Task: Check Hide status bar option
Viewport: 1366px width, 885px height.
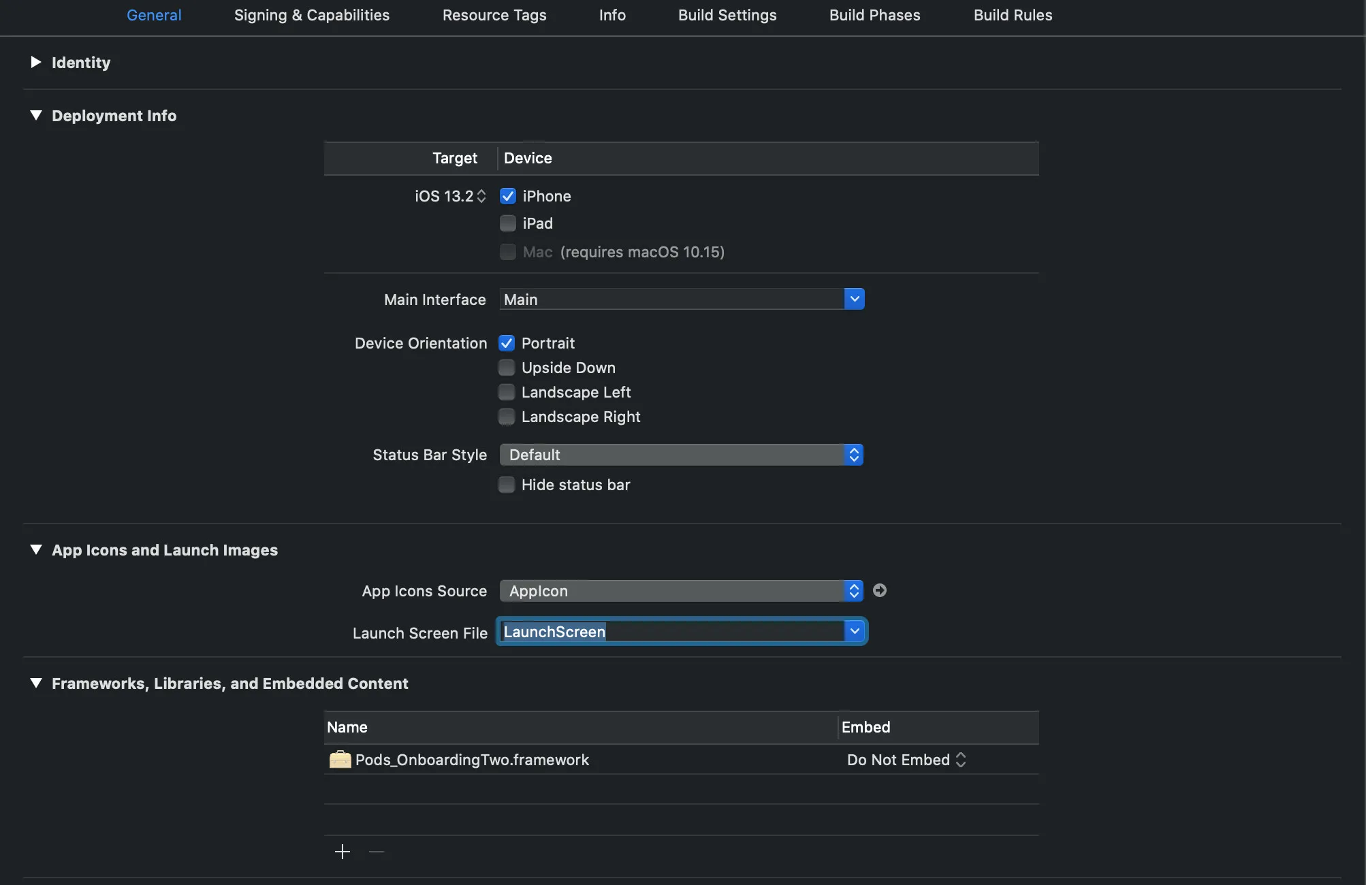Action: coord(507,485)
